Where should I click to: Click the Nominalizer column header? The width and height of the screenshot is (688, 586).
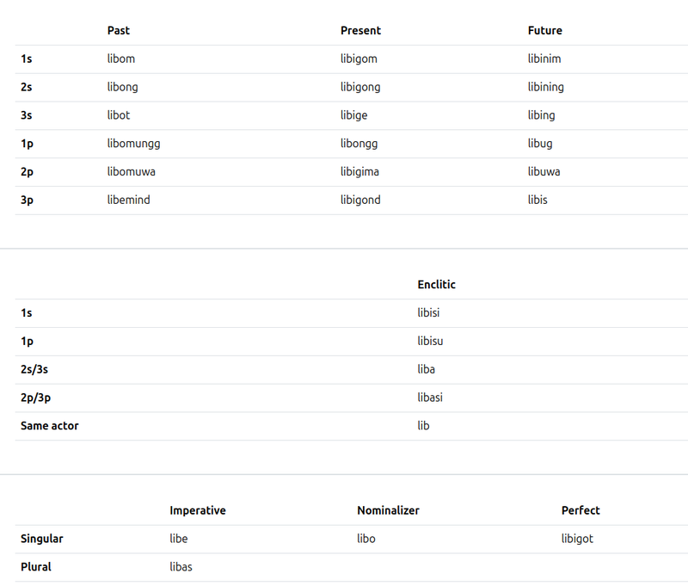[x=388, y=511]
